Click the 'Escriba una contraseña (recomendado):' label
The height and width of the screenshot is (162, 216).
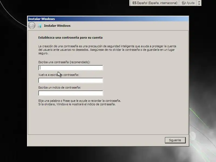point(64,62)
